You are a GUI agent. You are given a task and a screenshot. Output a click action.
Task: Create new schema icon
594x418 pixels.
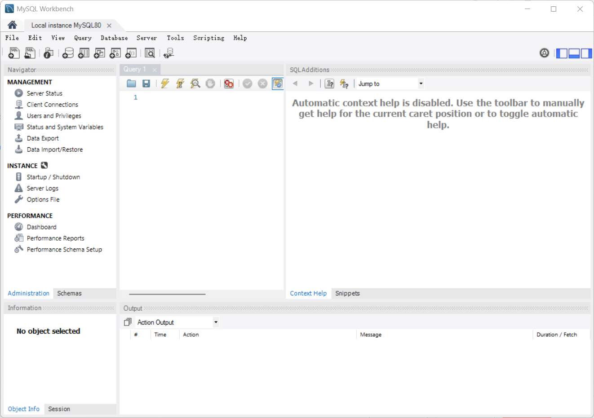coord(68,53)
